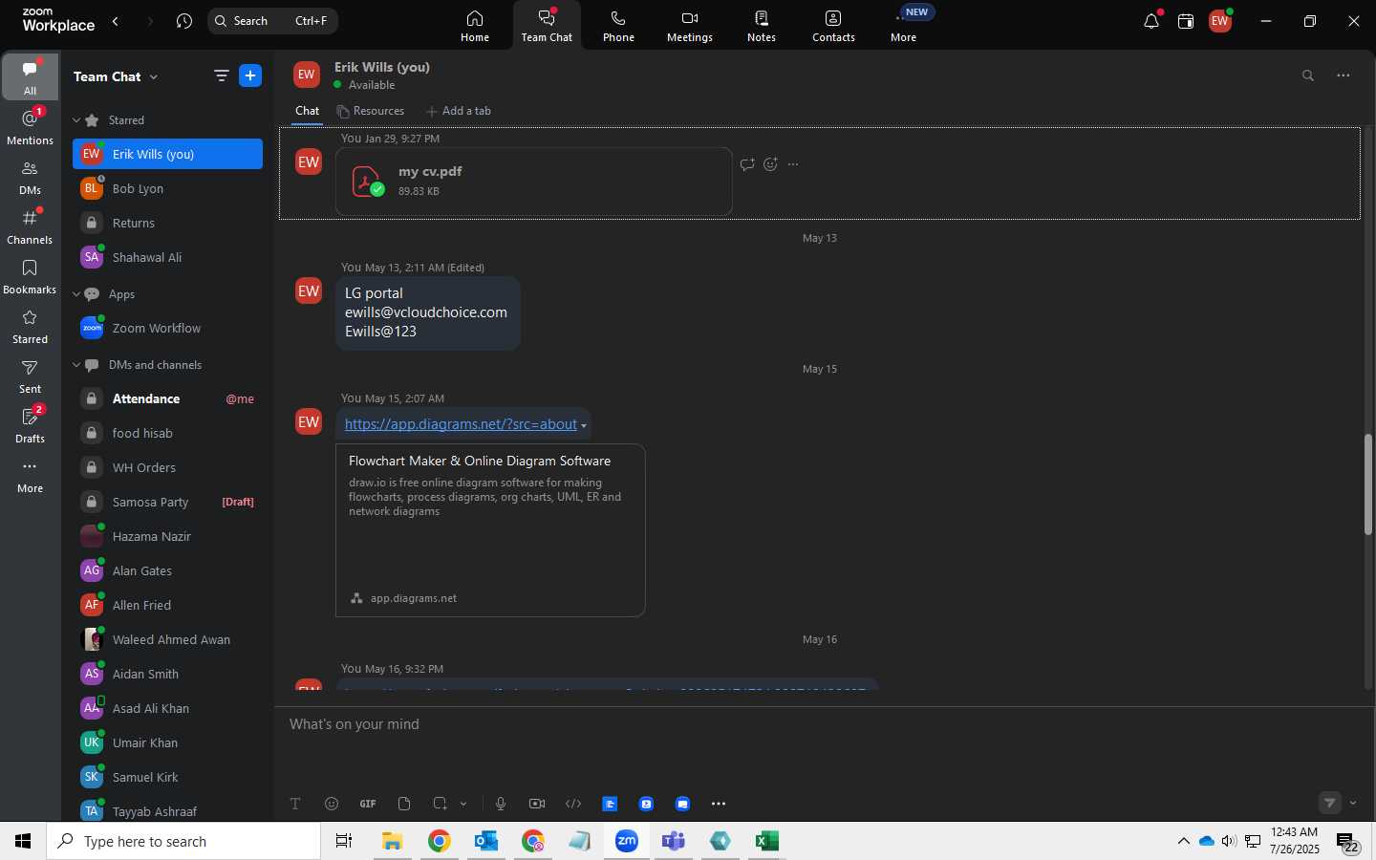Click the blue new chat plus button
The height and width of the screenshot is (860, 1376).
(x=250, y=75)
